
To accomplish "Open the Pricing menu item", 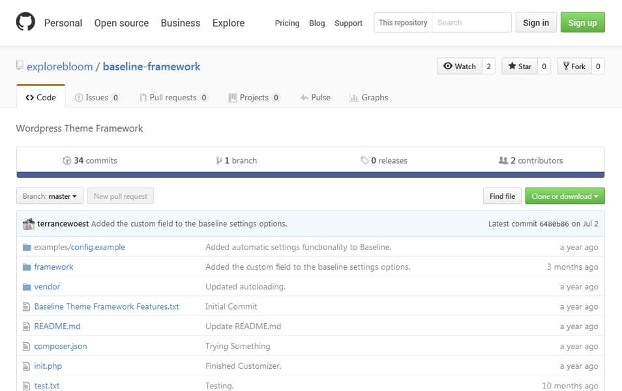I will [287, 23].
